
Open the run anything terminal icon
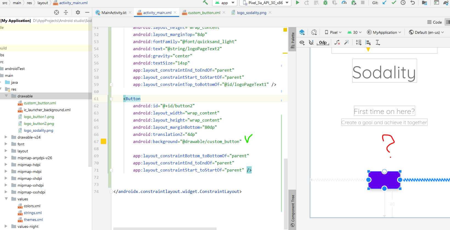pos(437,3)
